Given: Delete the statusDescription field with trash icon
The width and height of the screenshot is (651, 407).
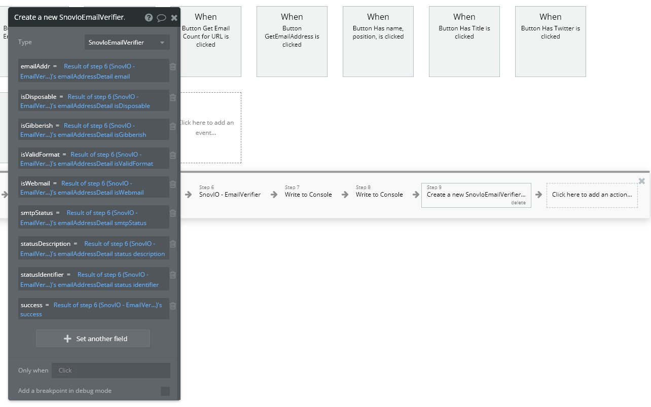Looking at the screenshot, I should (x=173, y=244).
